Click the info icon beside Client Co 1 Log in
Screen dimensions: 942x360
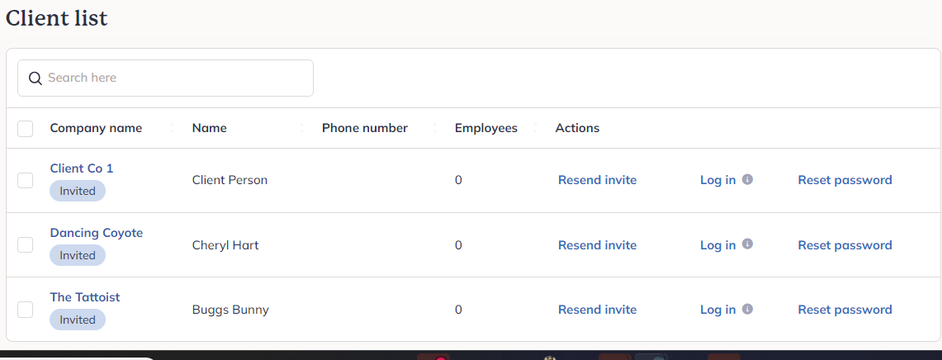point(747,179)
